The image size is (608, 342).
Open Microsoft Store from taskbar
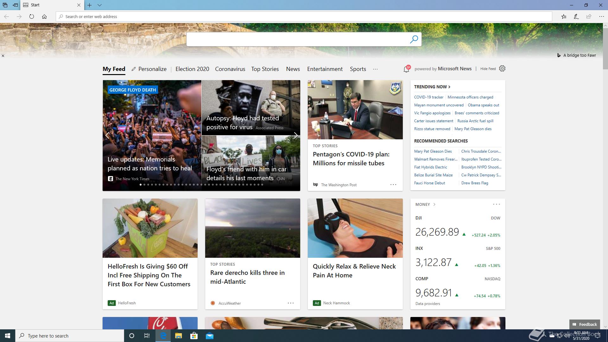tap(194, 336)
